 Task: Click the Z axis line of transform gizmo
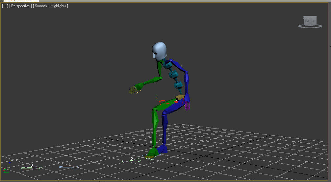tap(181, 84)
